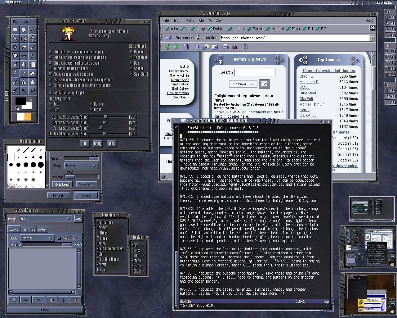
Task: Toggle the Keep Trans. checkbox
Action: 59,238
